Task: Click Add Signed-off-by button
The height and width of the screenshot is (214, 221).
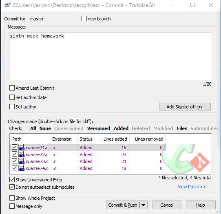Action: pos(185,107)
